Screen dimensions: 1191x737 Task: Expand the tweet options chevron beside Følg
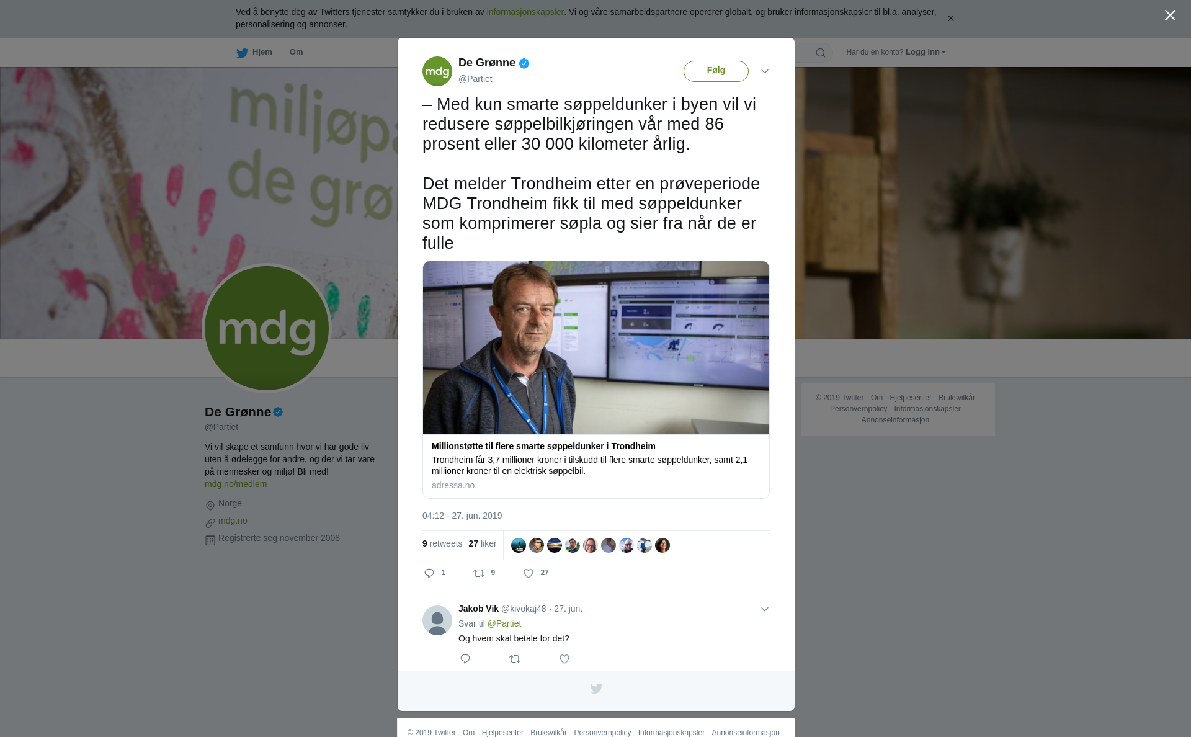point(765,71)
